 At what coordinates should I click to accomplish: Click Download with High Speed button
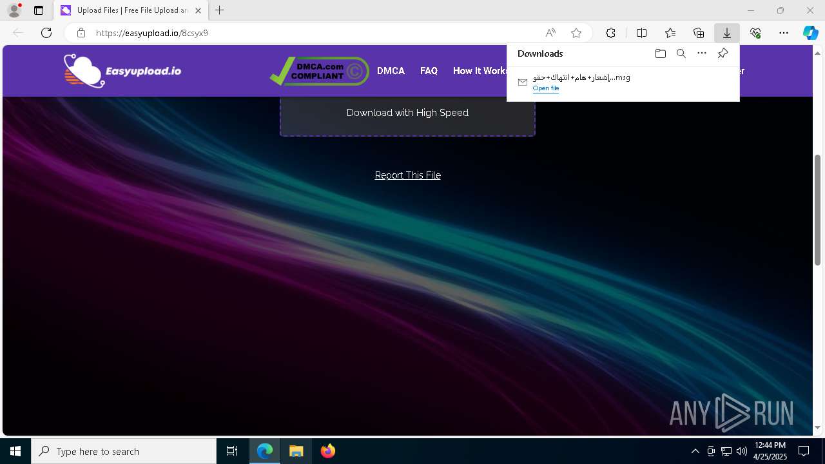coord(407,113)
